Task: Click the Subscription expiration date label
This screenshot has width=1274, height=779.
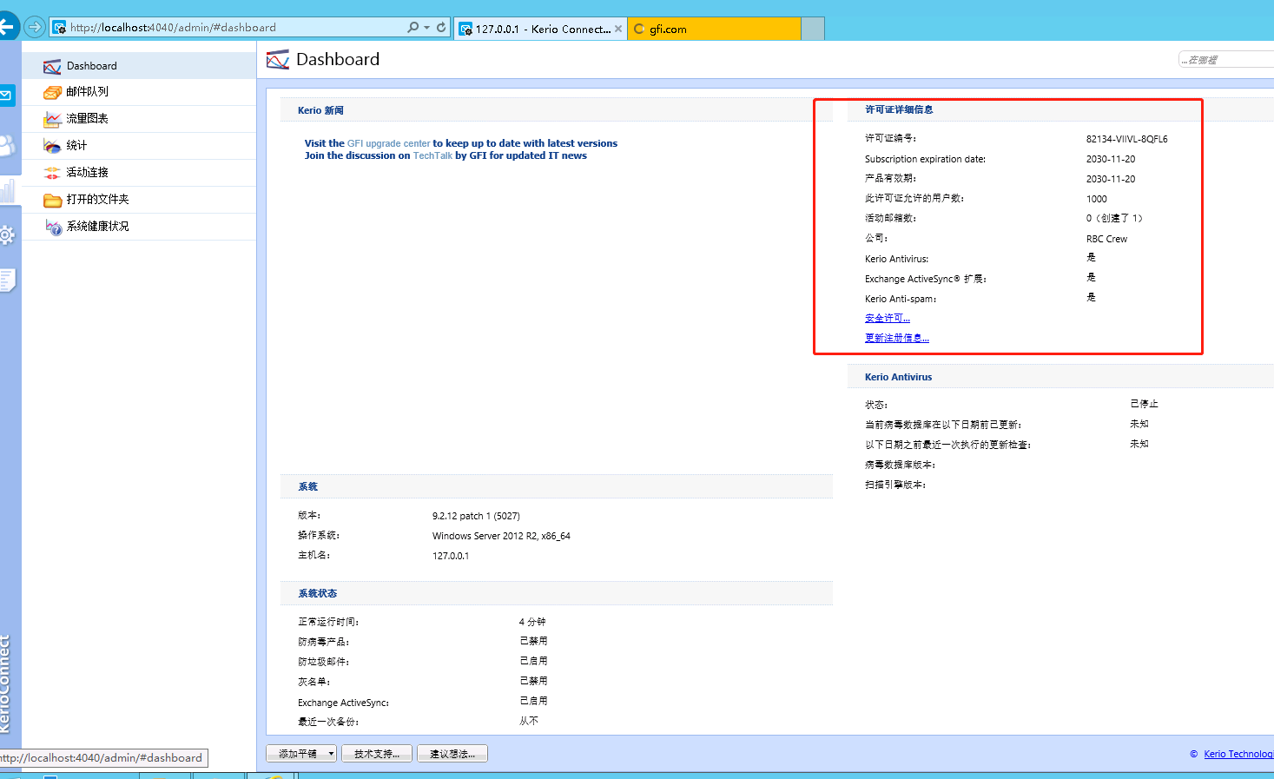Action: [x=925, y=159]
